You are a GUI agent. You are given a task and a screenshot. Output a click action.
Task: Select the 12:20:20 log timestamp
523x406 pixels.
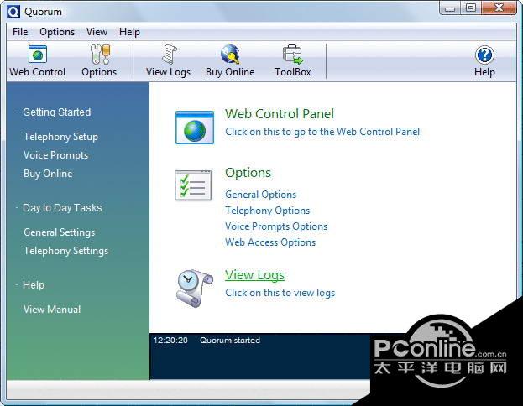coord(170,341)
